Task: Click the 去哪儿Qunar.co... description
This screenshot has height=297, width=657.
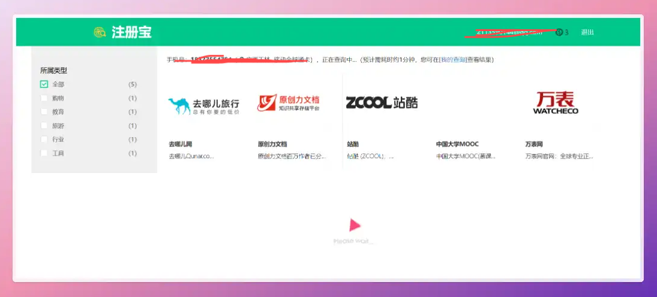Action: (x=191, y=156)
